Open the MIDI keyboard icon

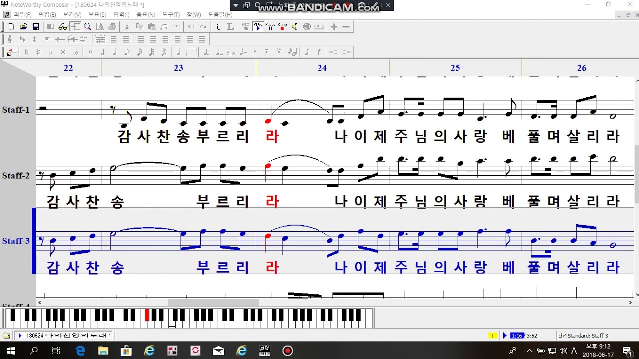[x=319, y=27]
